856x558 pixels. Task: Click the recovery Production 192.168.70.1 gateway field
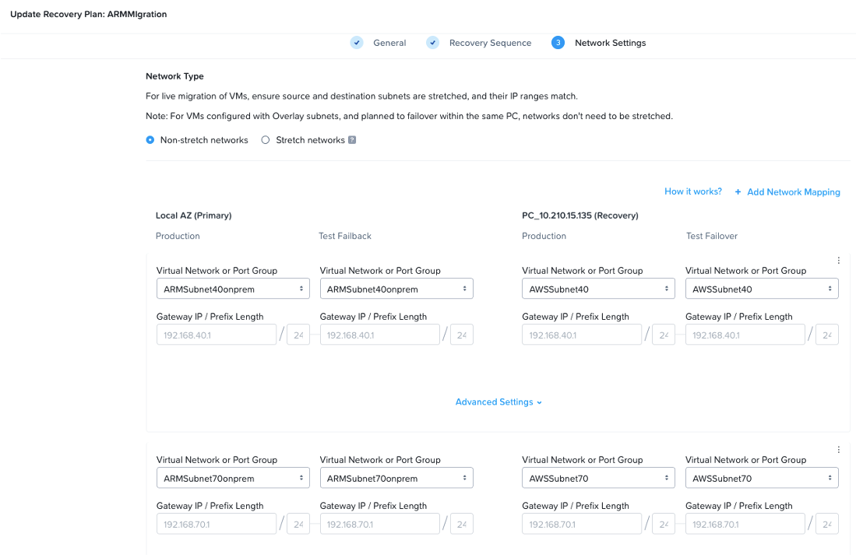coord(581,525)
